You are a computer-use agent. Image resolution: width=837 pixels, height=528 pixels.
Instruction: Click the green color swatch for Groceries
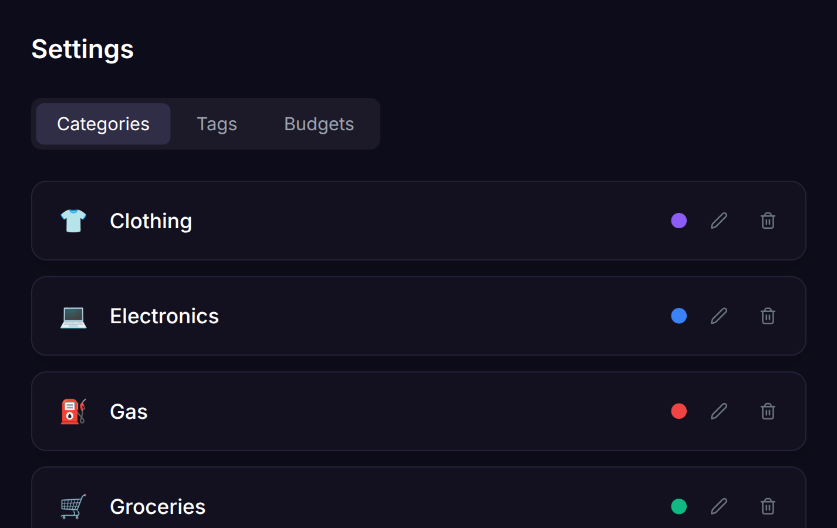[x=679, y=506]
